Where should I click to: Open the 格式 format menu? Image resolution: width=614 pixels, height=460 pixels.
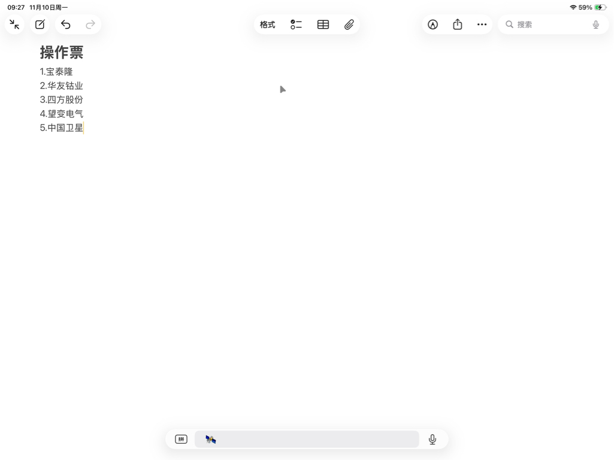(267, 25)
